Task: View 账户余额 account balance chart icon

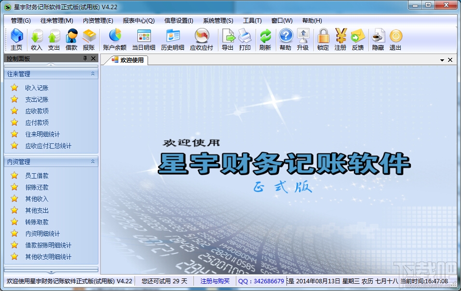Action: coord(115,40)
